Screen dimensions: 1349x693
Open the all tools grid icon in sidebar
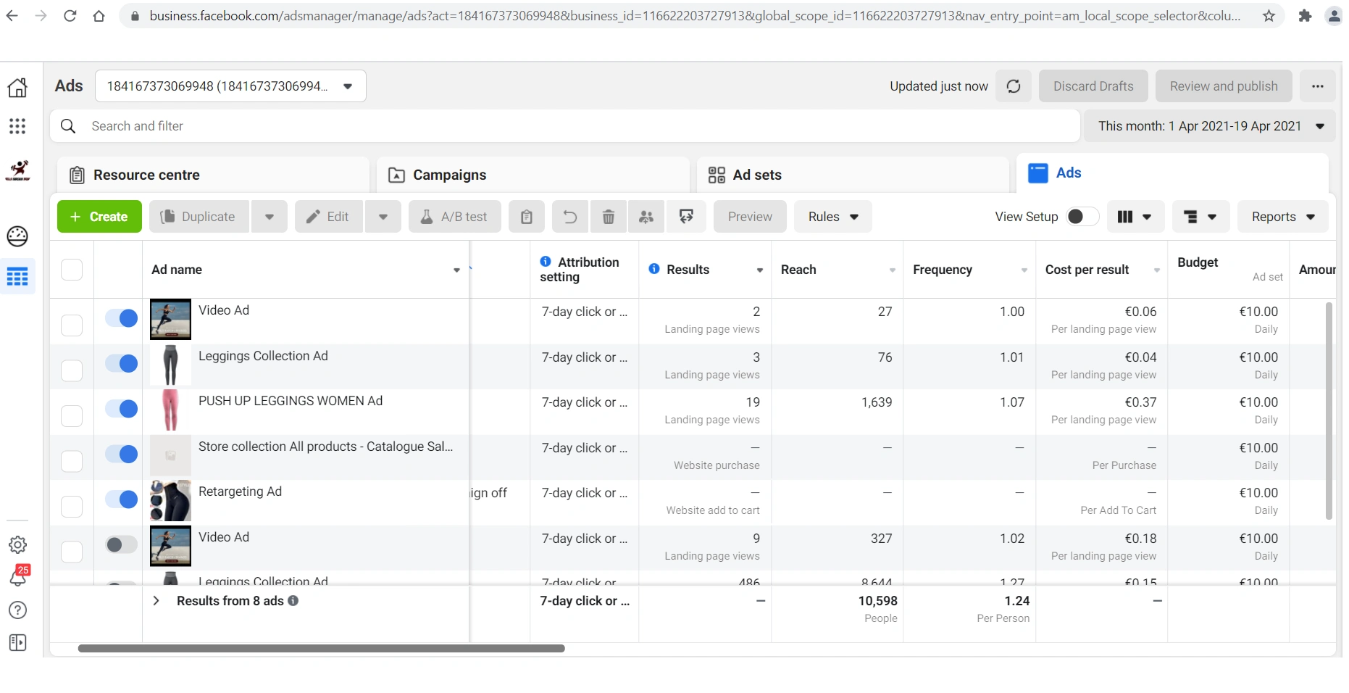click(x=17, y=127)
